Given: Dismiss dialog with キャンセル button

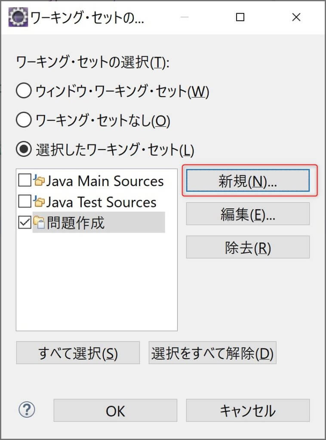Looking at the screenshot, I should 248,410.
